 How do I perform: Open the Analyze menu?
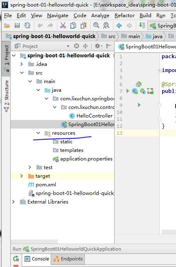[x=100, y=16]
